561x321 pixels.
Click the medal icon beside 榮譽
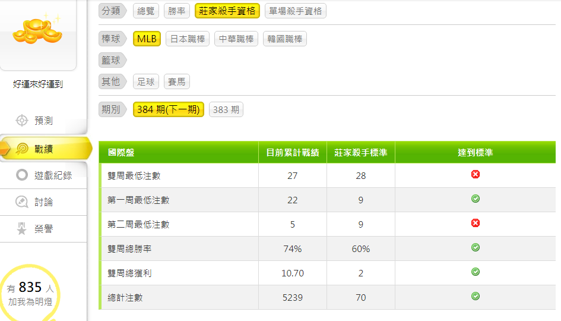[x=22, y=229]
